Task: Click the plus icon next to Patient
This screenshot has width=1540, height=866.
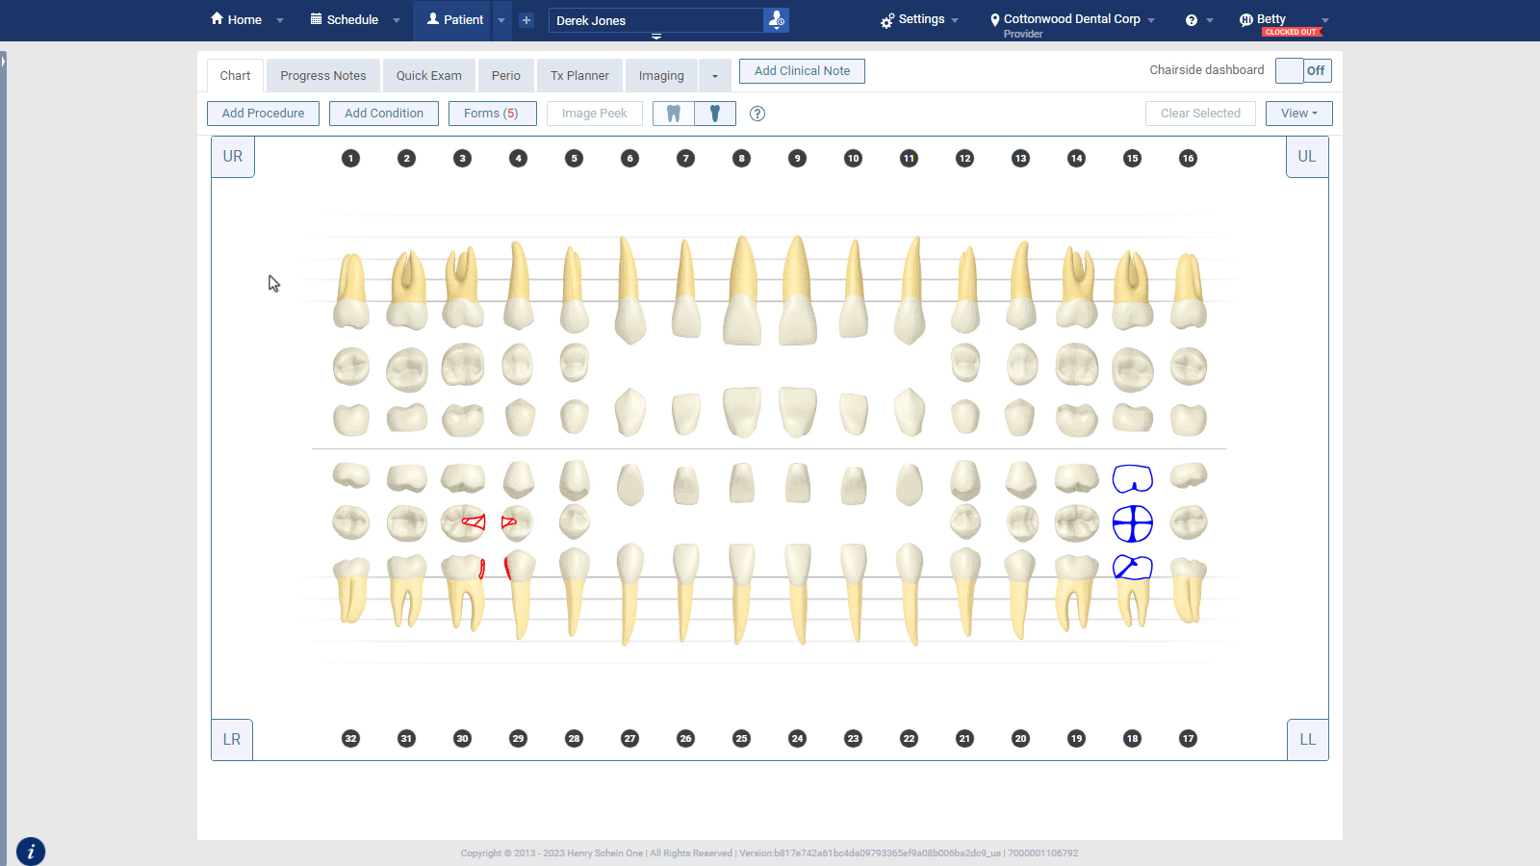Action: [526, 20]
